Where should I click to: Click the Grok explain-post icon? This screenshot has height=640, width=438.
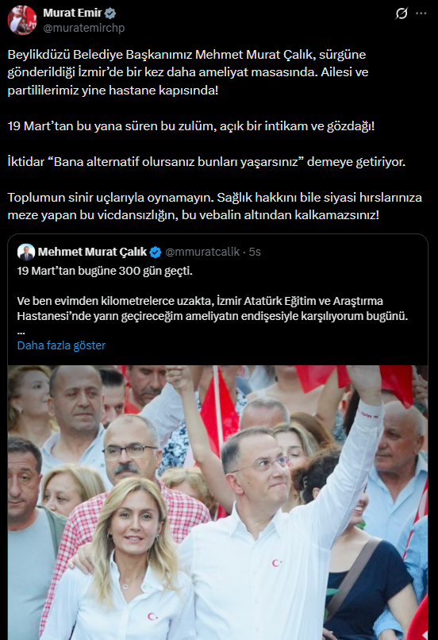coord(401,13)
